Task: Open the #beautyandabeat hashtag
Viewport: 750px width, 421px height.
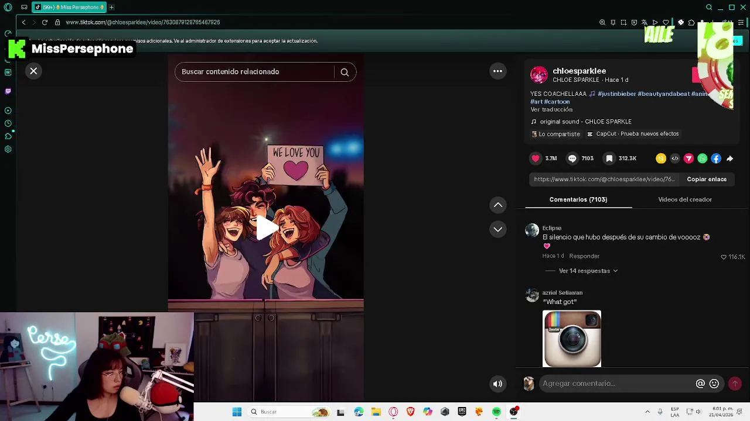Action: pyautogui.click(x=663, y=94)
